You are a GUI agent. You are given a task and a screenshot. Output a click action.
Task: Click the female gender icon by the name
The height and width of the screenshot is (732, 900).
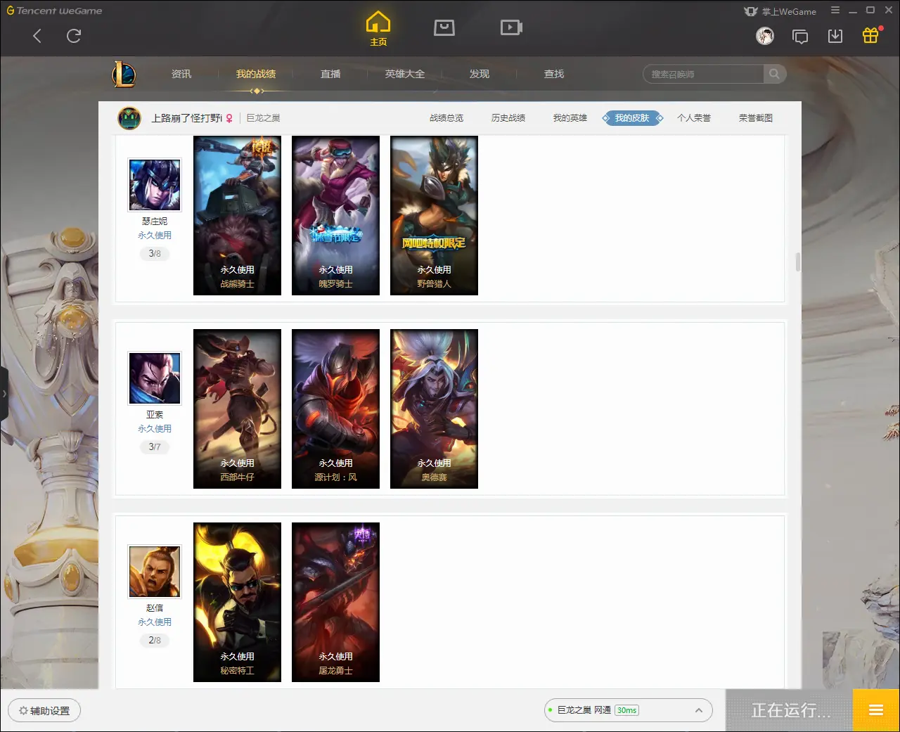tap(229, 118)
